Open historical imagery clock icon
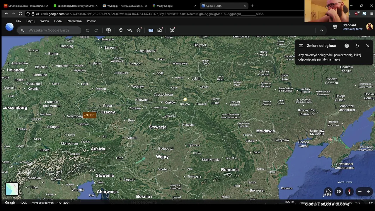The height and width of the screenshot is (211, 375). 109,30
